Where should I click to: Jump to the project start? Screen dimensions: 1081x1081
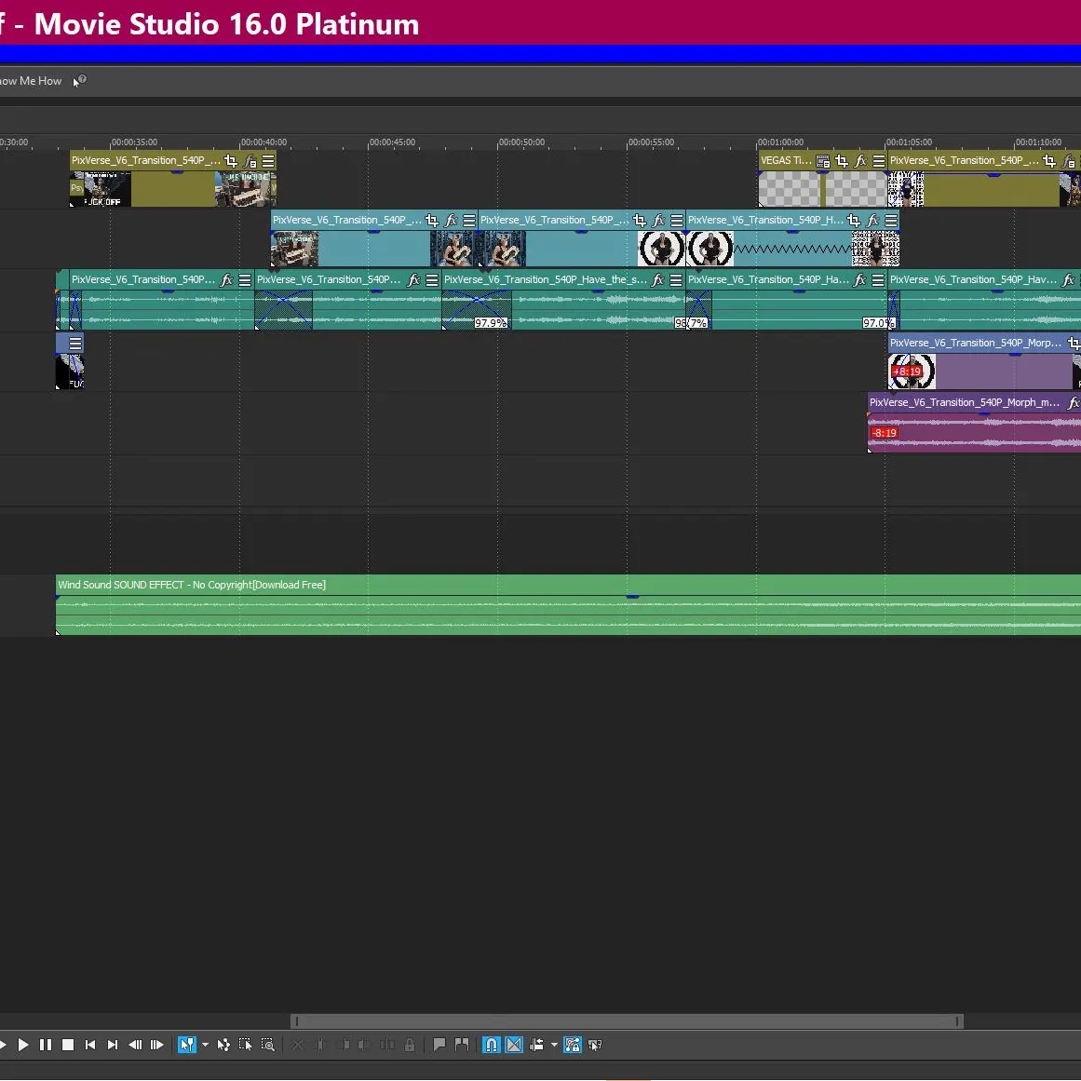click(89, 1045)
